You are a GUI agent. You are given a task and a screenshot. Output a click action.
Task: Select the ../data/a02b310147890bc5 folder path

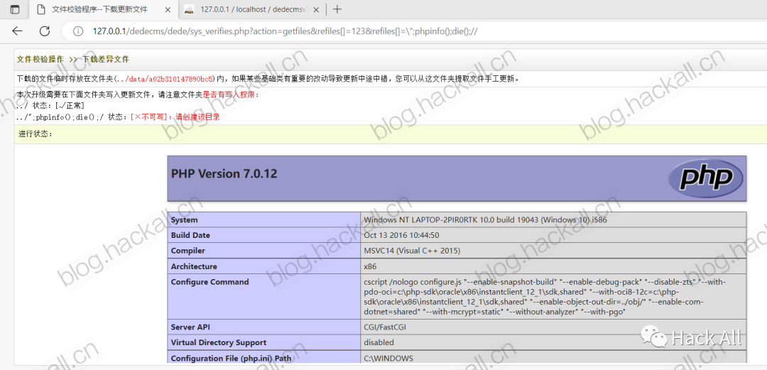(165, 78)
